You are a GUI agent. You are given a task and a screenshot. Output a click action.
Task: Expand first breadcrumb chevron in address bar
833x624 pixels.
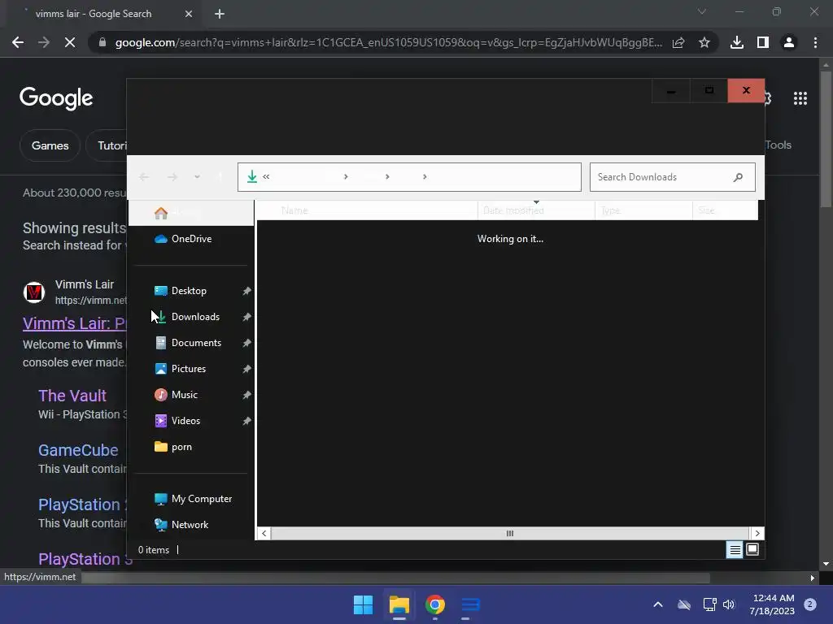click(346, 176)
